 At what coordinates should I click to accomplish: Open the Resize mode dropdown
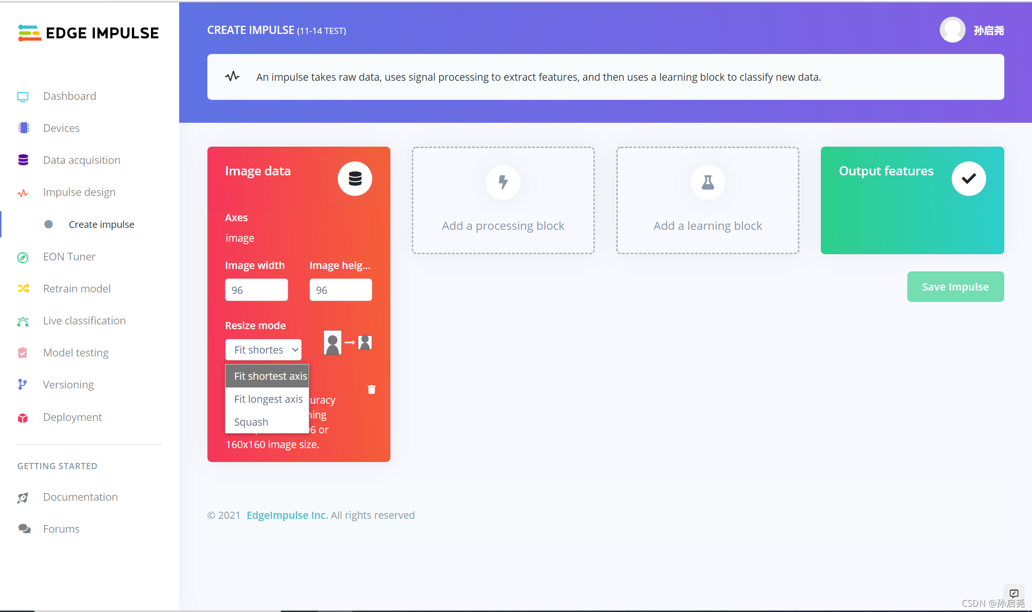pyautogui.click(x=263, y=350)
